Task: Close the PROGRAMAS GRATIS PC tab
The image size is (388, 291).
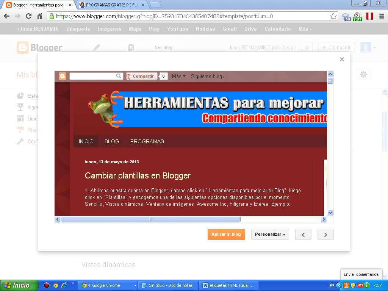Action: [x=143, y=5]
